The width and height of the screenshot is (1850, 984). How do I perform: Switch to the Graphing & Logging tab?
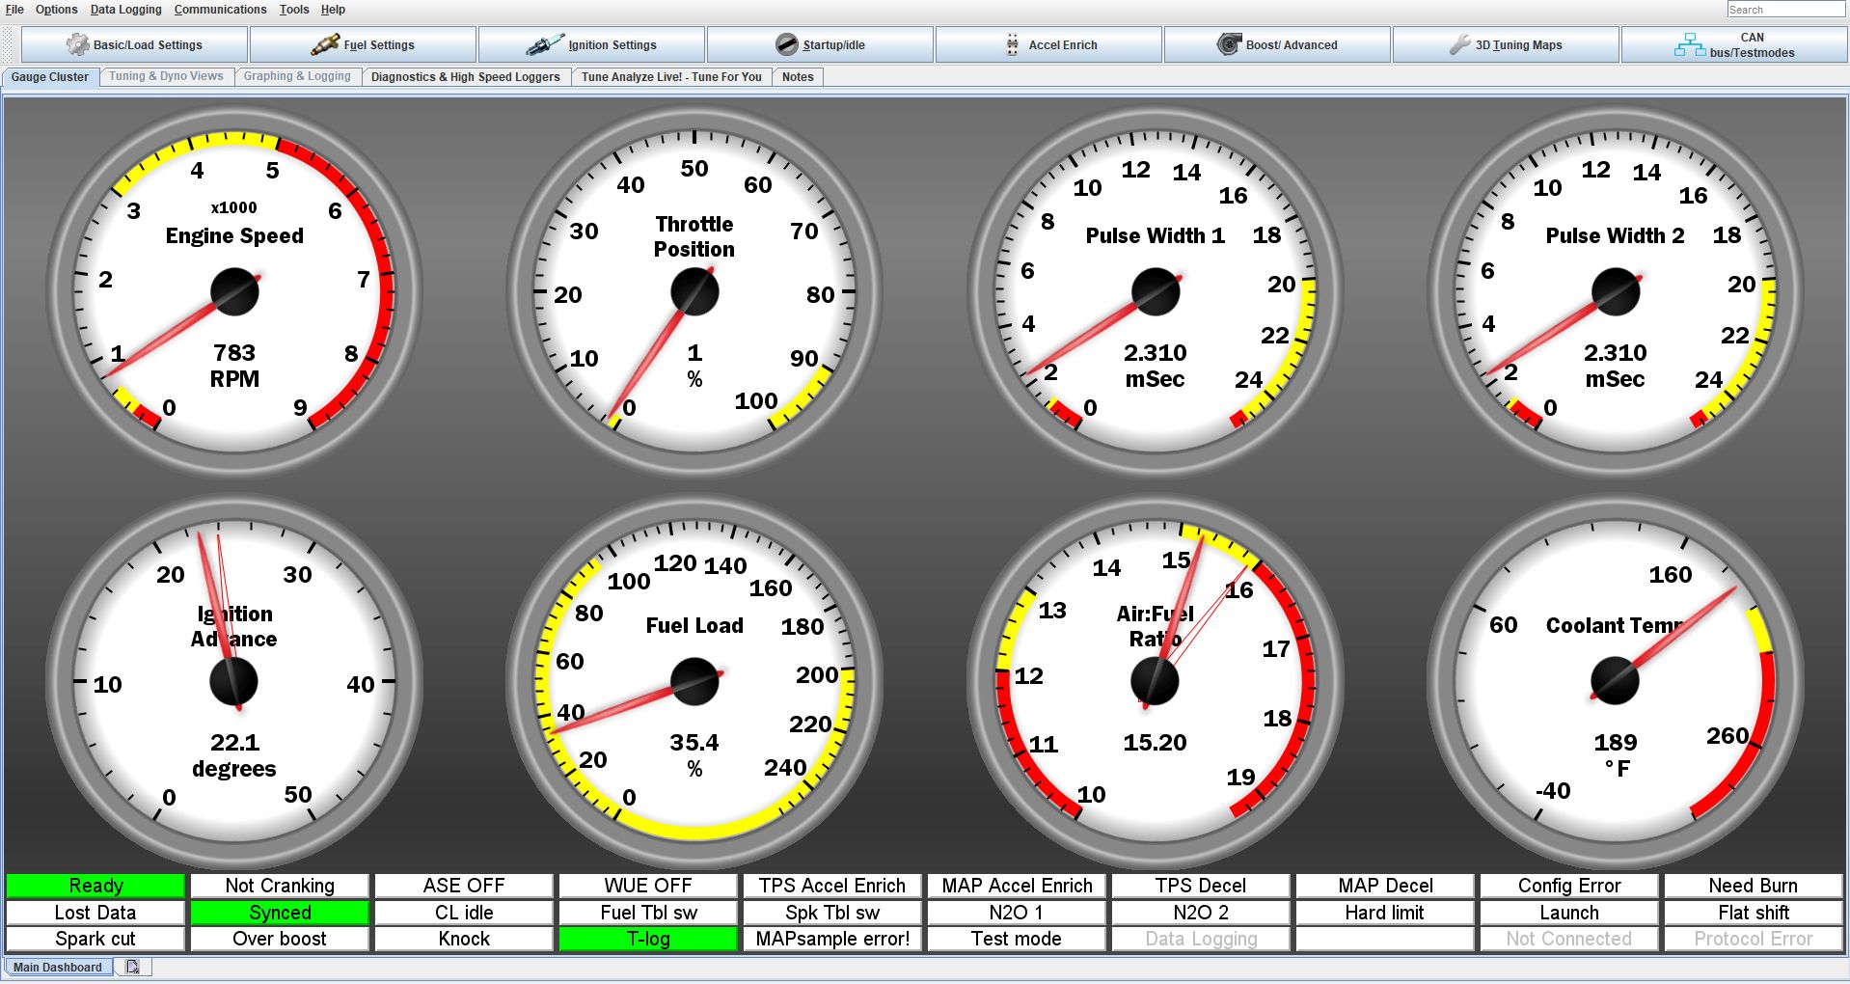tap(297, 77)
